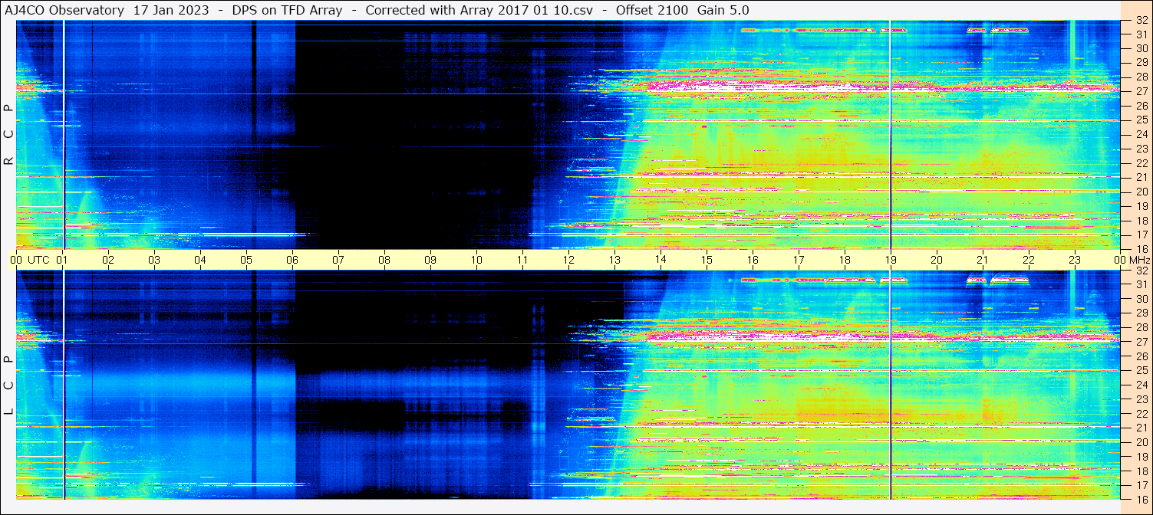
Task: Select the 19 hour tick on UTC axis
Action: (x=891, y=260)
